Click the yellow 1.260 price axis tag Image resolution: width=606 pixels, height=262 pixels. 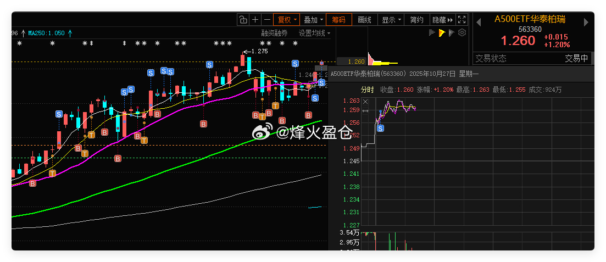tap(351, 62)
